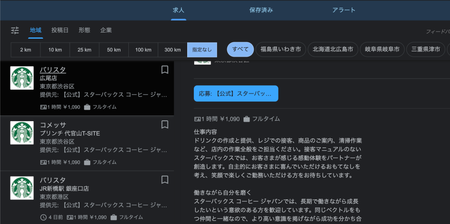Click Starbucks logo of コメッサ listing
This screenshot has height=224, width=450.
[x=22, y=133]
